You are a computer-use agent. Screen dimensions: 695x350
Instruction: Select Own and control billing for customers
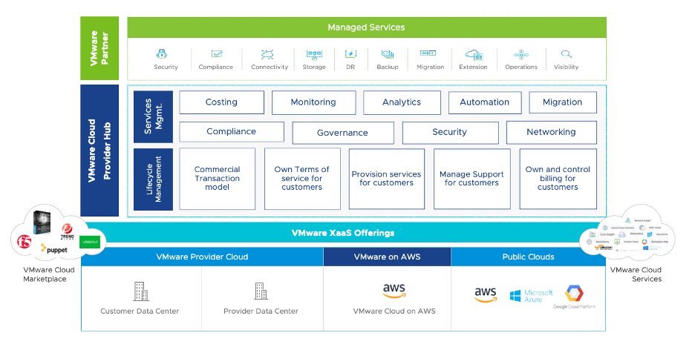558,179
